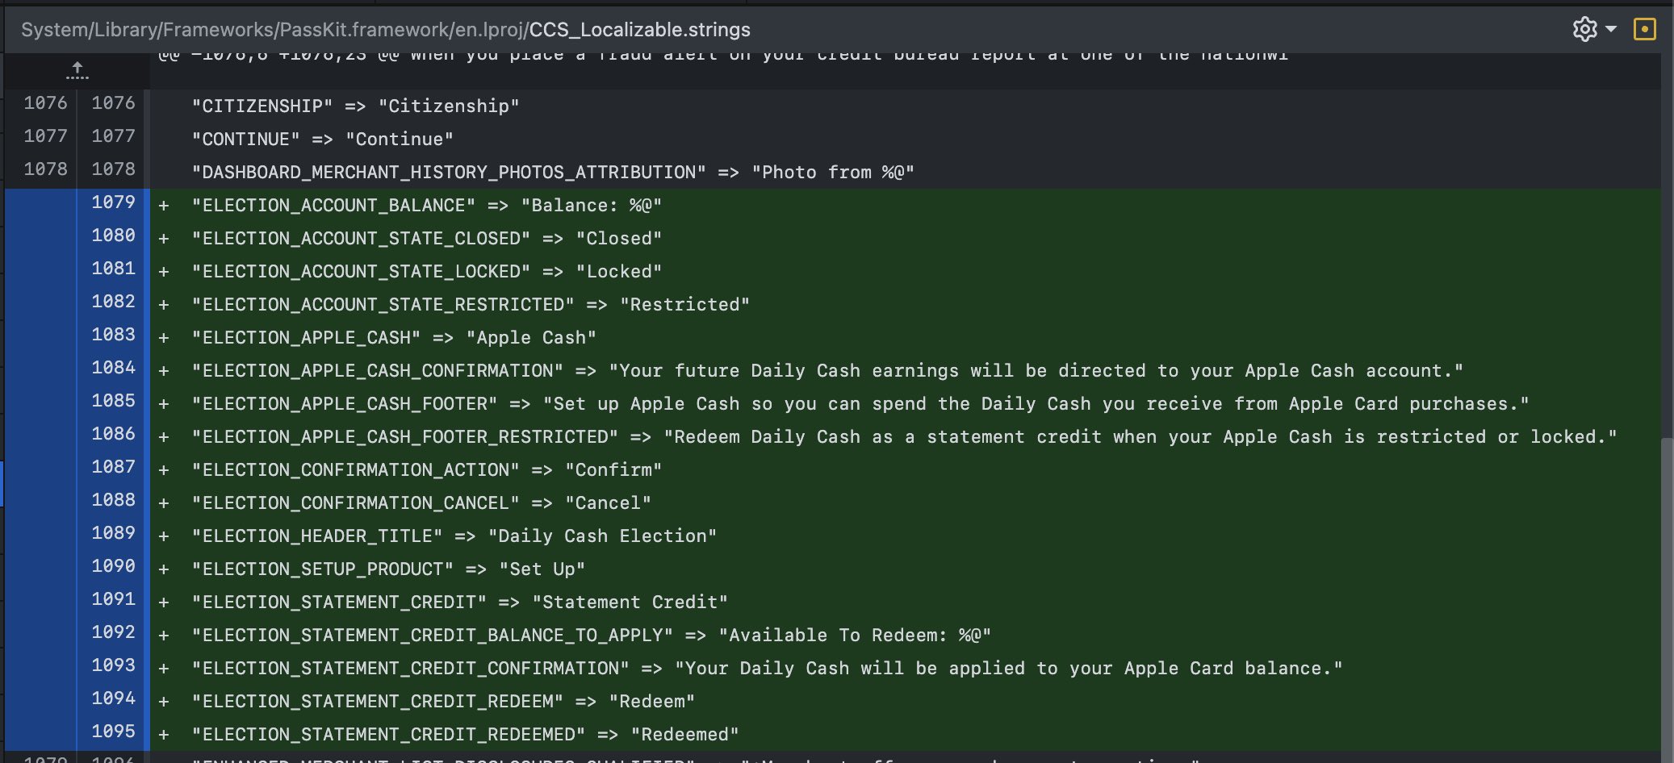This screenshot has width=1674, height=763.
Task: Click the ELECTION_STATEMENT_CREDIT_REDEEMED "Redeemed" line
Action: 465,734
